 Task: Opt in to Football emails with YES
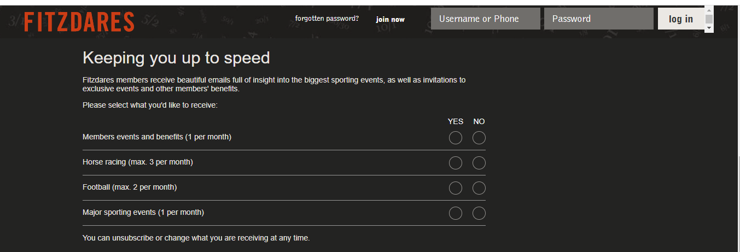[456, 188]
